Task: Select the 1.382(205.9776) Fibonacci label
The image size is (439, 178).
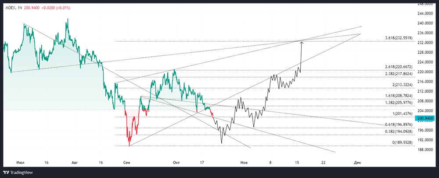Action: (399, 103)
